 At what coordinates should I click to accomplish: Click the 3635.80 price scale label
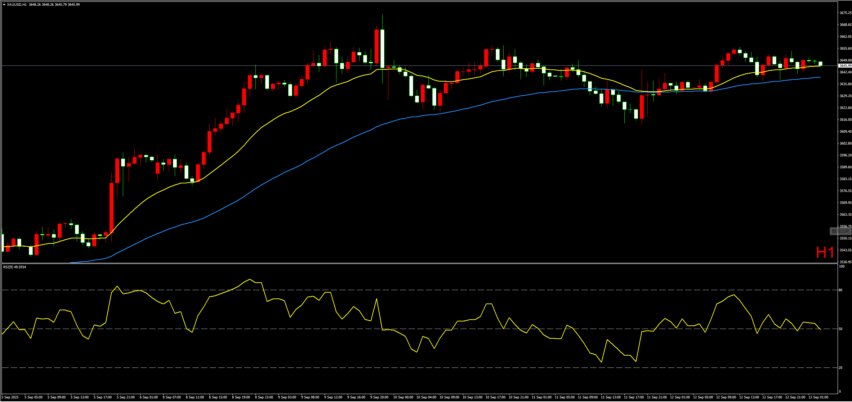tap(845, 84)
